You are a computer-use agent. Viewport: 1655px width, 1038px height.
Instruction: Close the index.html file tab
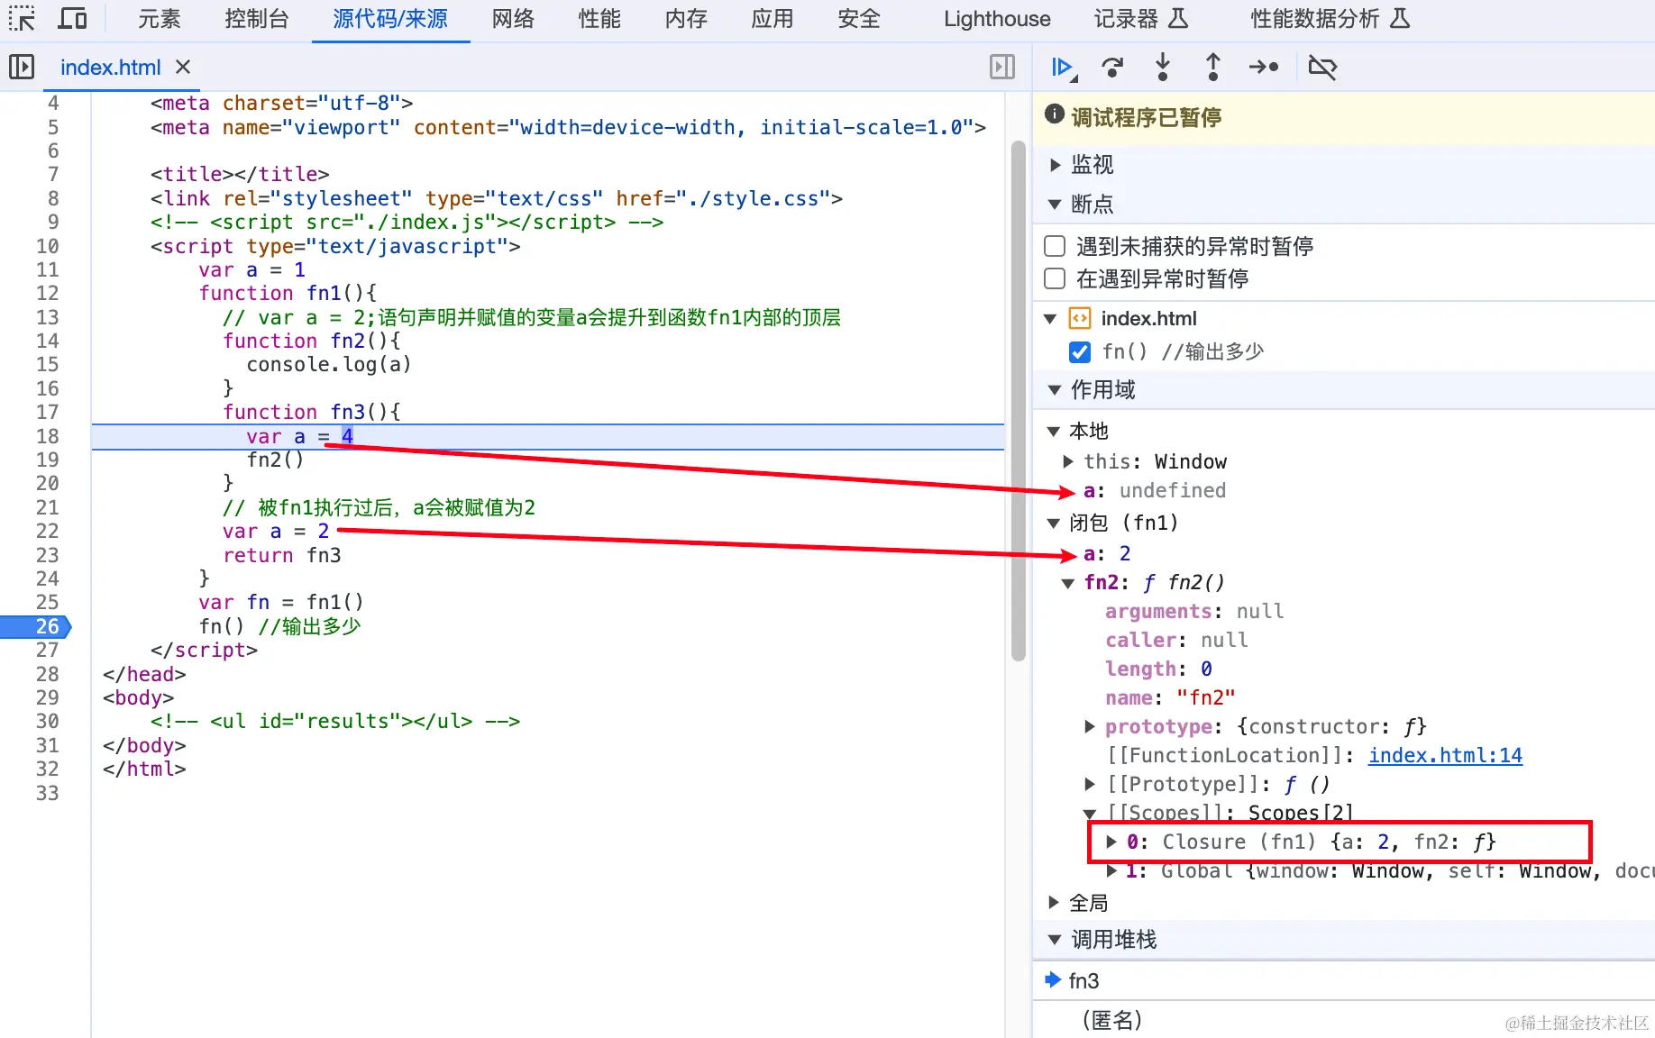pyautogui.click(x=183, y=67)
